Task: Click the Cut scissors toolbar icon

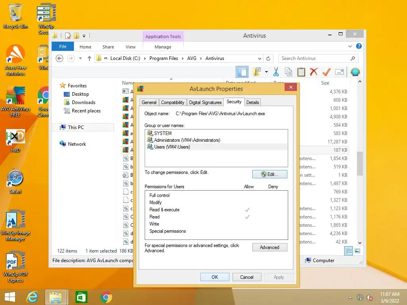Action: 276,72
